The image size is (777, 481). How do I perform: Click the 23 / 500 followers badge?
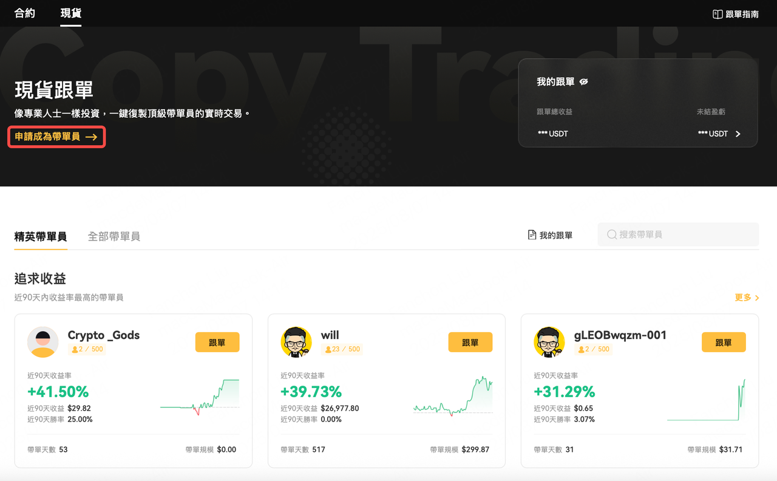(342, 349)
